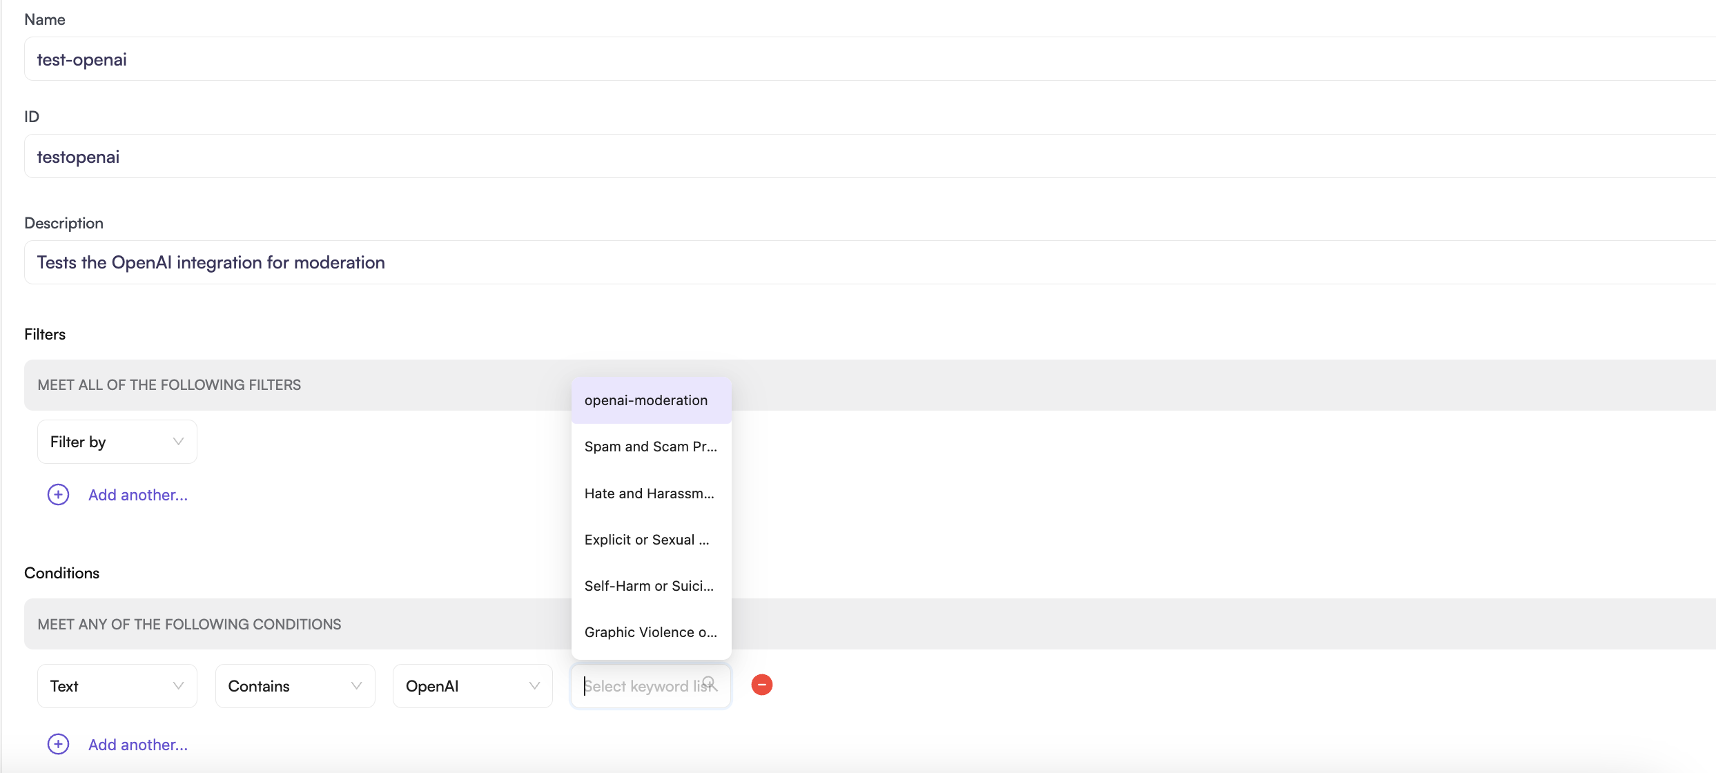Click the red minus icon to remove condition

(x=761, y=684)
